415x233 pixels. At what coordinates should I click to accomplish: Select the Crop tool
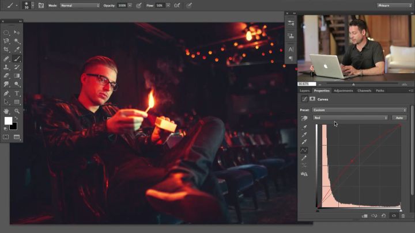(6, 49)
